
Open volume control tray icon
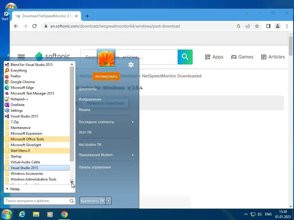tap(260, 214)
